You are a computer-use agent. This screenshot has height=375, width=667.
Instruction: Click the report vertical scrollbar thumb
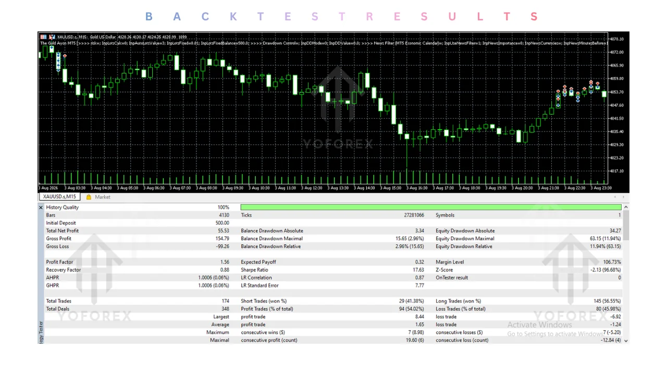pyautogui.click(x=626, y=225)
